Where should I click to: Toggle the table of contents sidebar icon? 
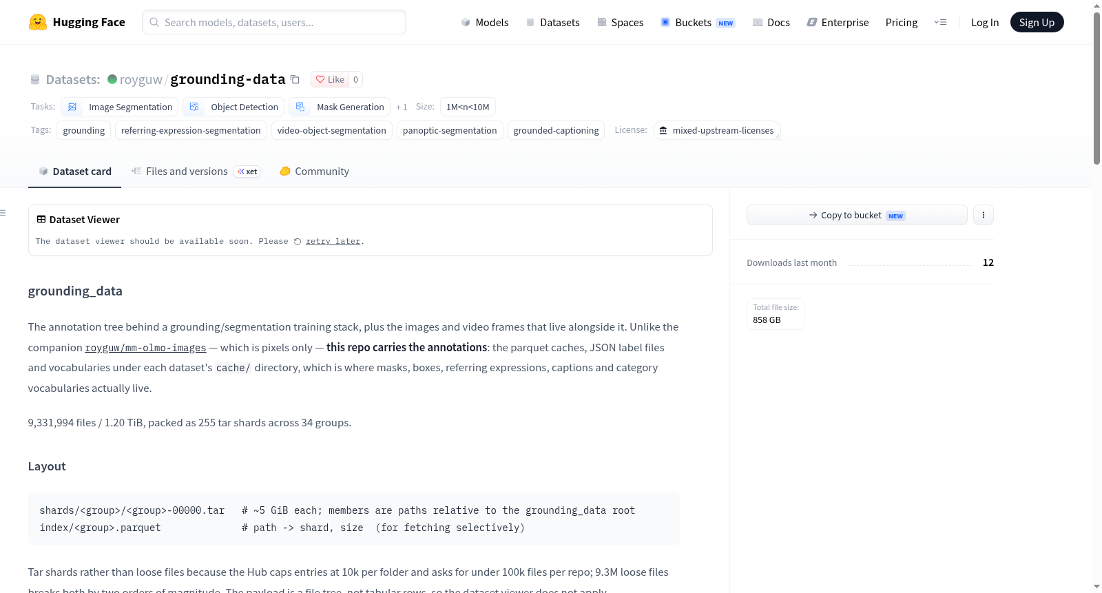point(3,213)
